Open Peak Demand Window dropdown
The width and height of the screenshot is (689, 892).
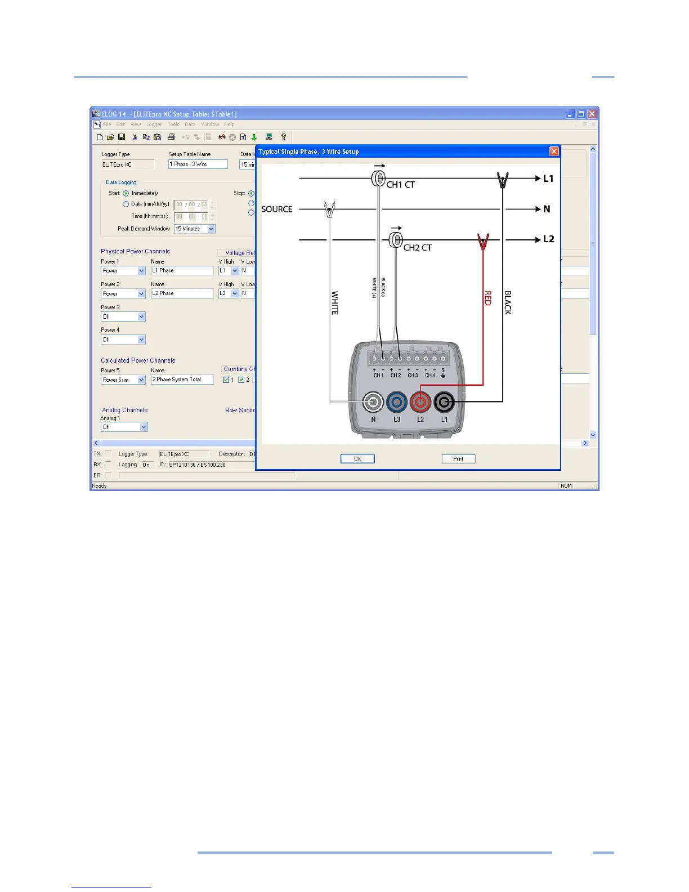point(211,229)
